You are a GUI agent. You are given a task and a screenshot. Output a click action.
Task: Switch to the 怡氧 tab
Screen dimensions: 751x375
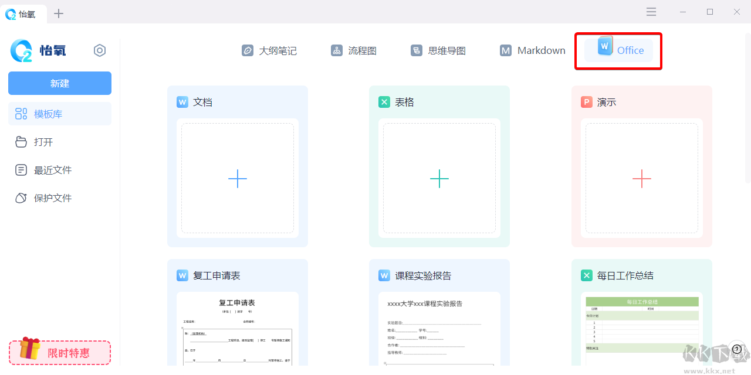[24, 15]
